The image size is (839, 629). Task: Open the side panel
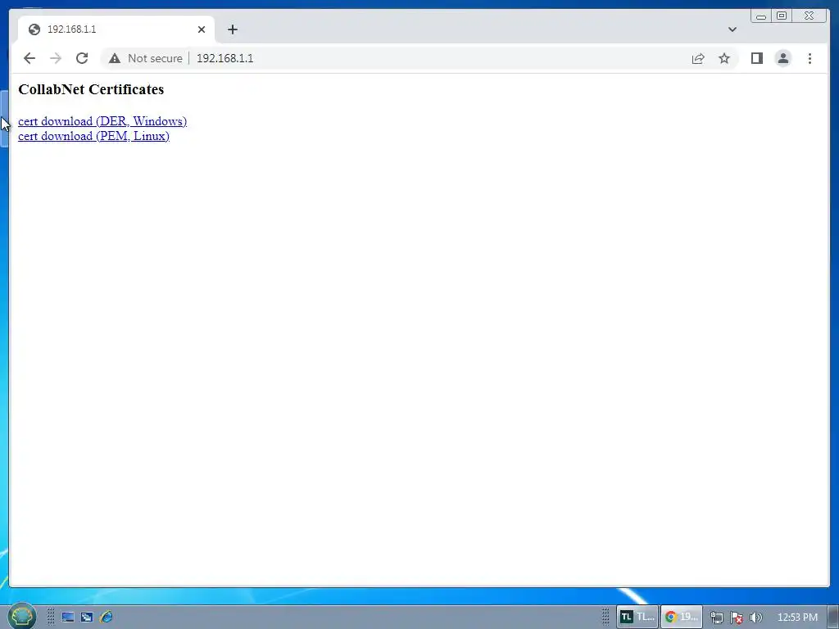(756, 58)
